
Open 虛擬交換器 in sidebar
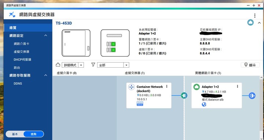[x=21, y=52]
